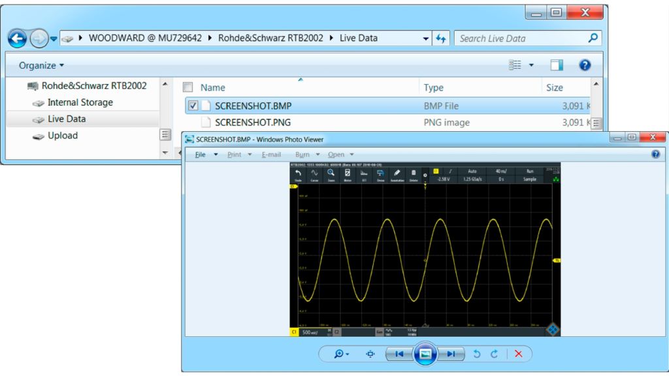The height and width of the screenshot is (376, 669).
Task: Open the Organize dropdown
Action: coord(38,65)
